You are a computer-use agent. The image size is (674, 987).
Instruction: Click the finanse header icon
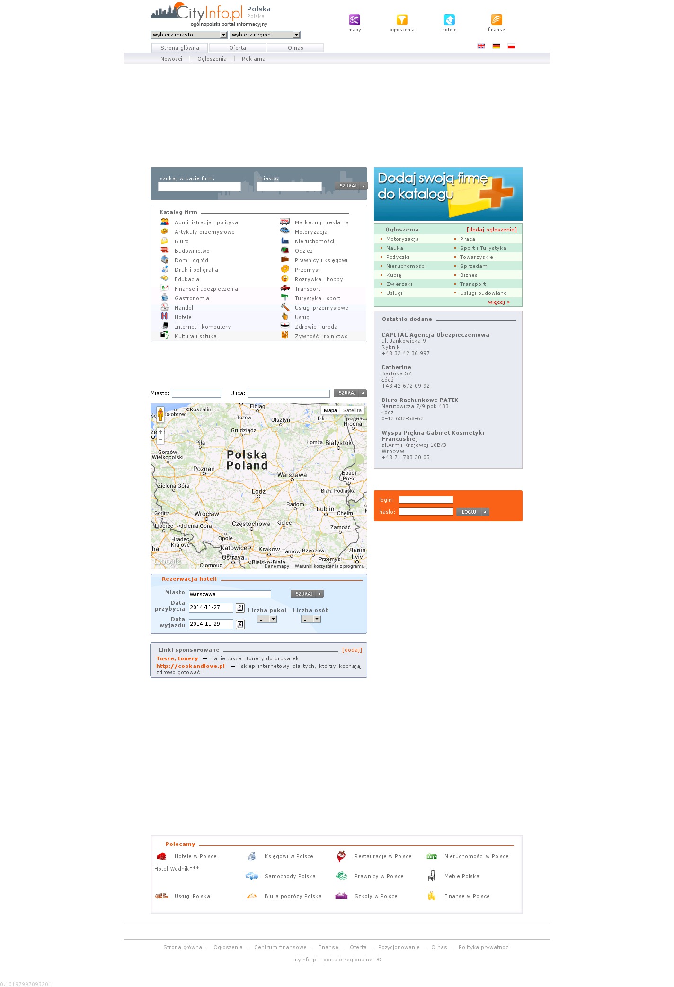(x=496, y=20)
